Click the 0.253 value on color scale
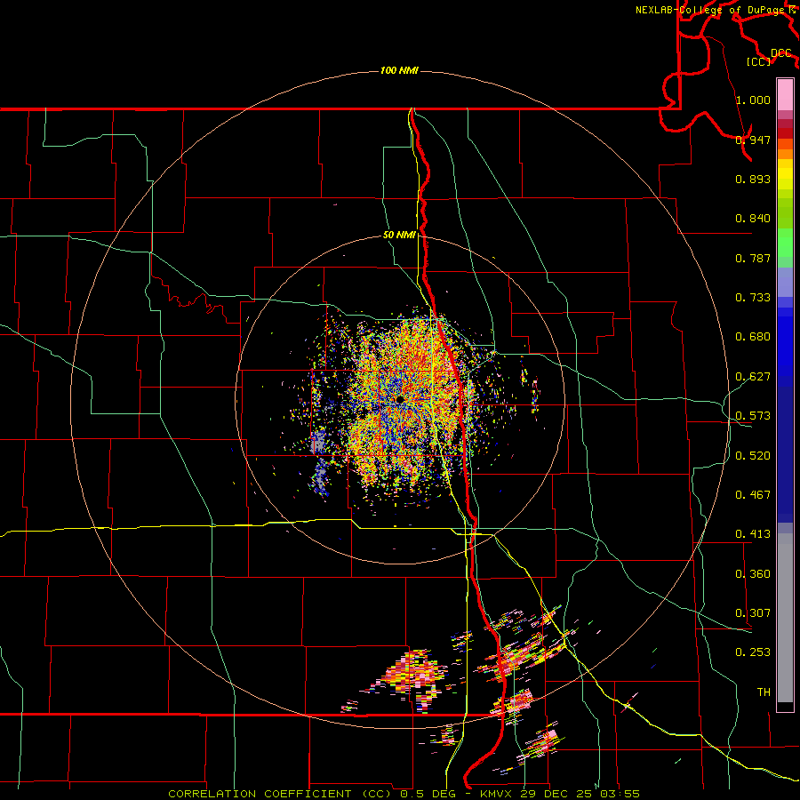The width and height of the screenshot is (800, 800). (753, 652)
